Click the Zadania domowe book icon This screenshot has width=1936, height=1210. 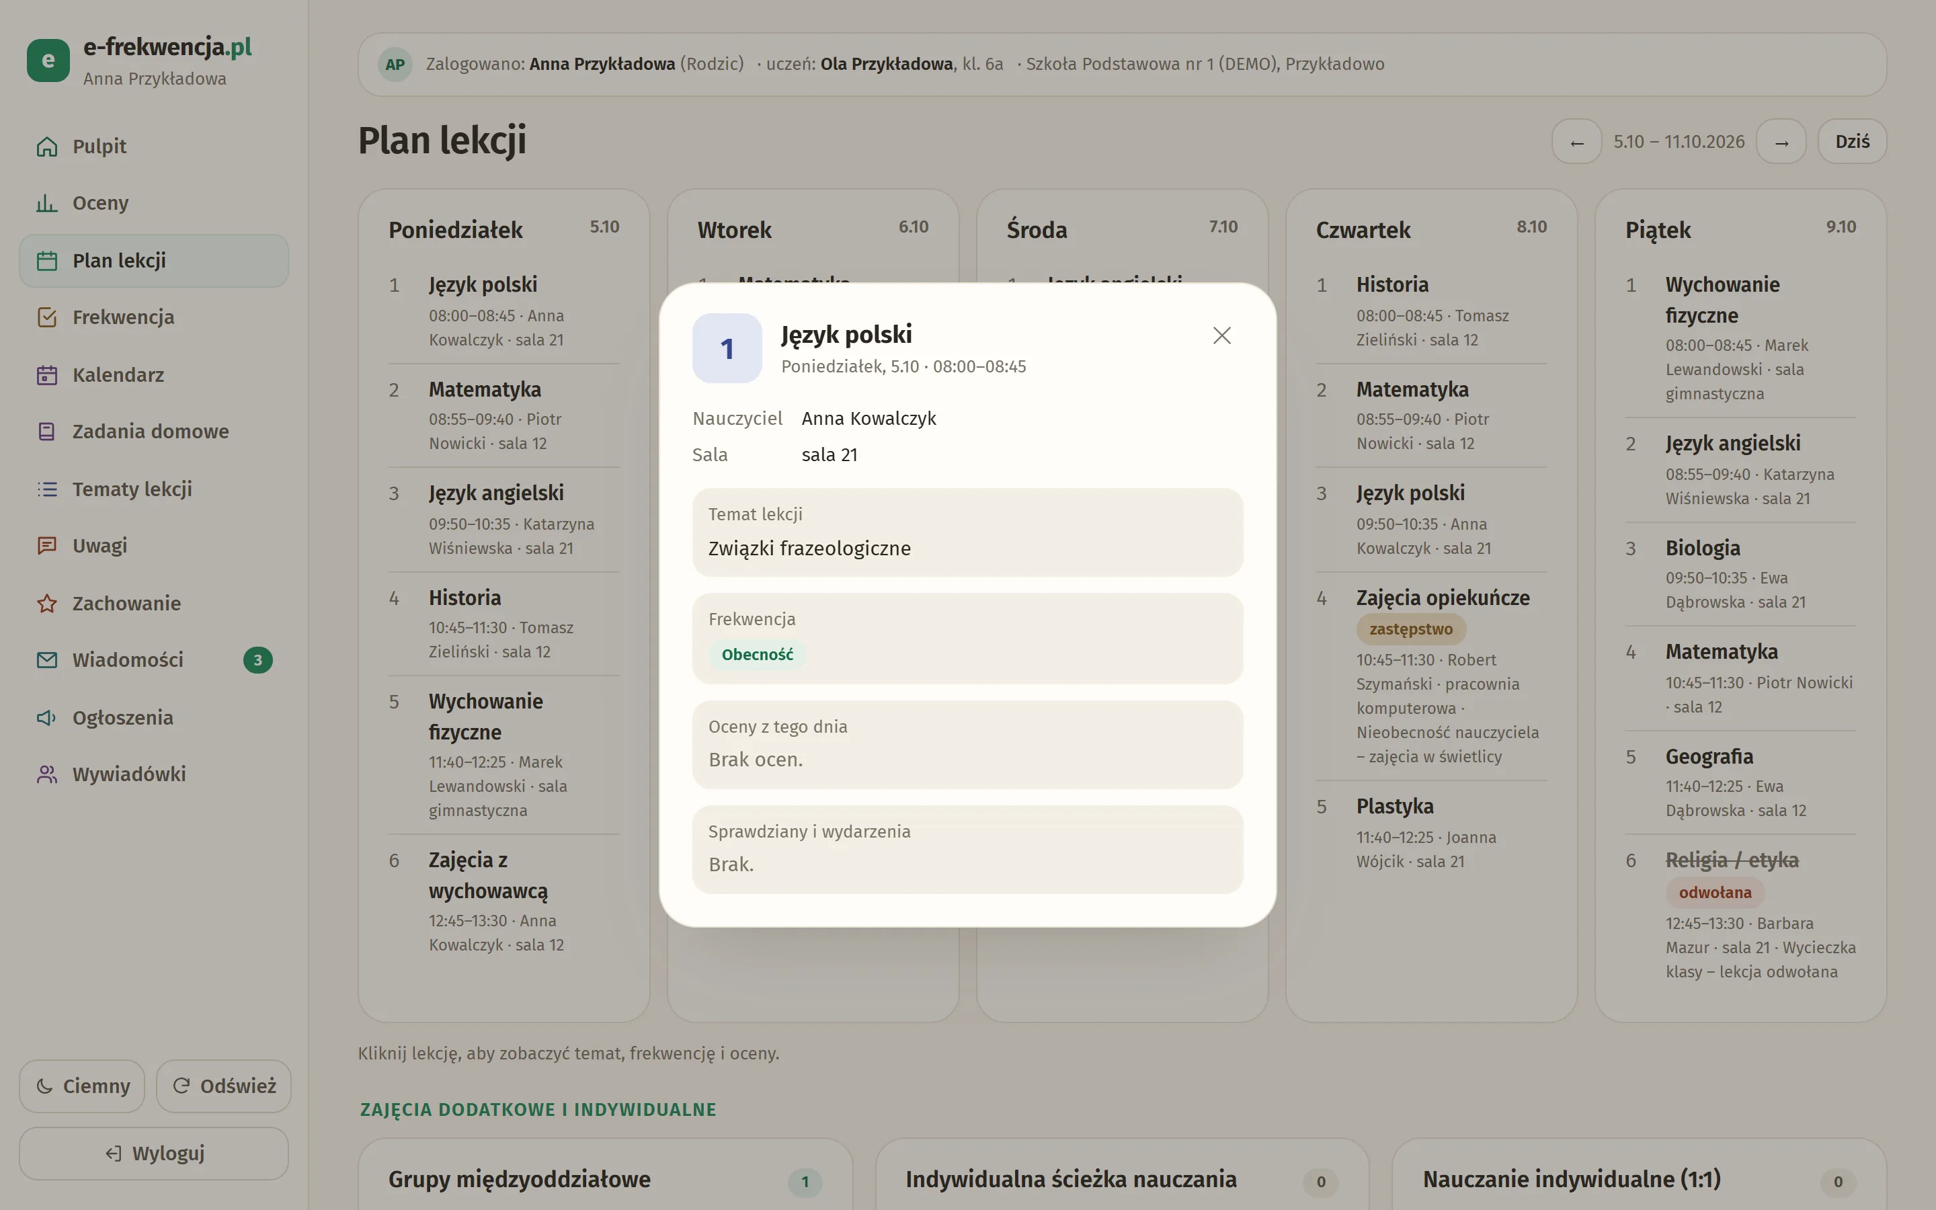[x=47, y=432]
